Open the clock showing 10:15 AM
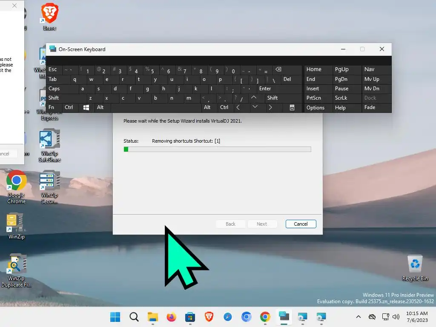Viewport: 436px width, 327px height. (417, 317)
